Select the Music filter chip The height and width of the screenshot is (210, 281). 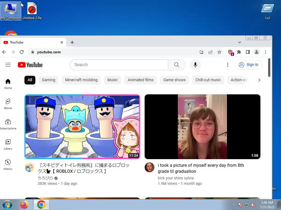[113, 80]
